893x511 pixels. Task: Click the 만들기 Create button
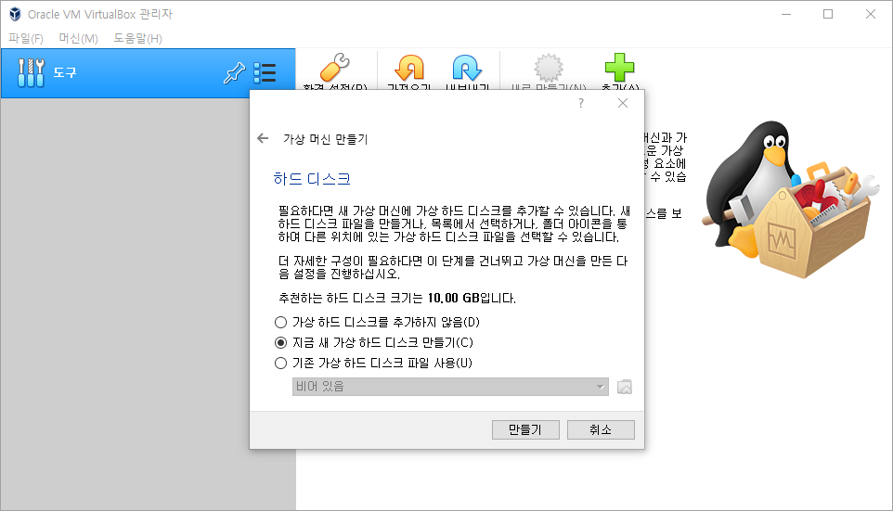point(525,429)
